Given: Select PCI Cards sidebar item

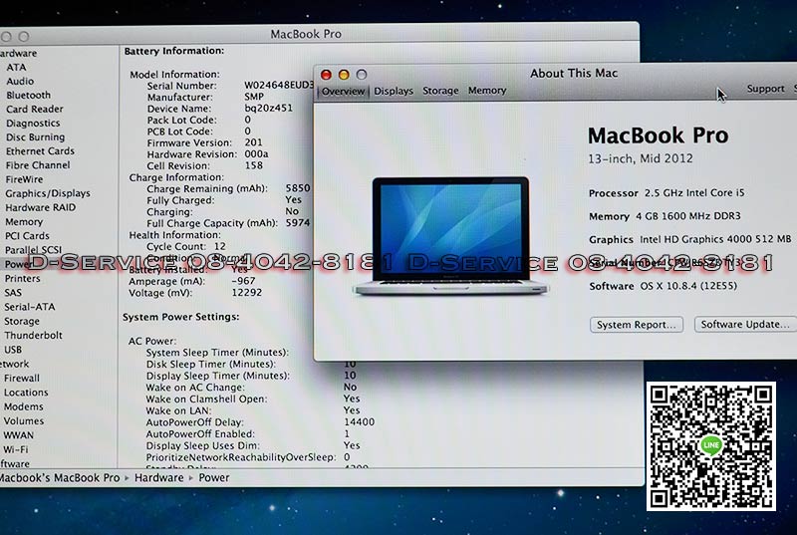Looking at the screenshot, I should click(x=27, y=236).
